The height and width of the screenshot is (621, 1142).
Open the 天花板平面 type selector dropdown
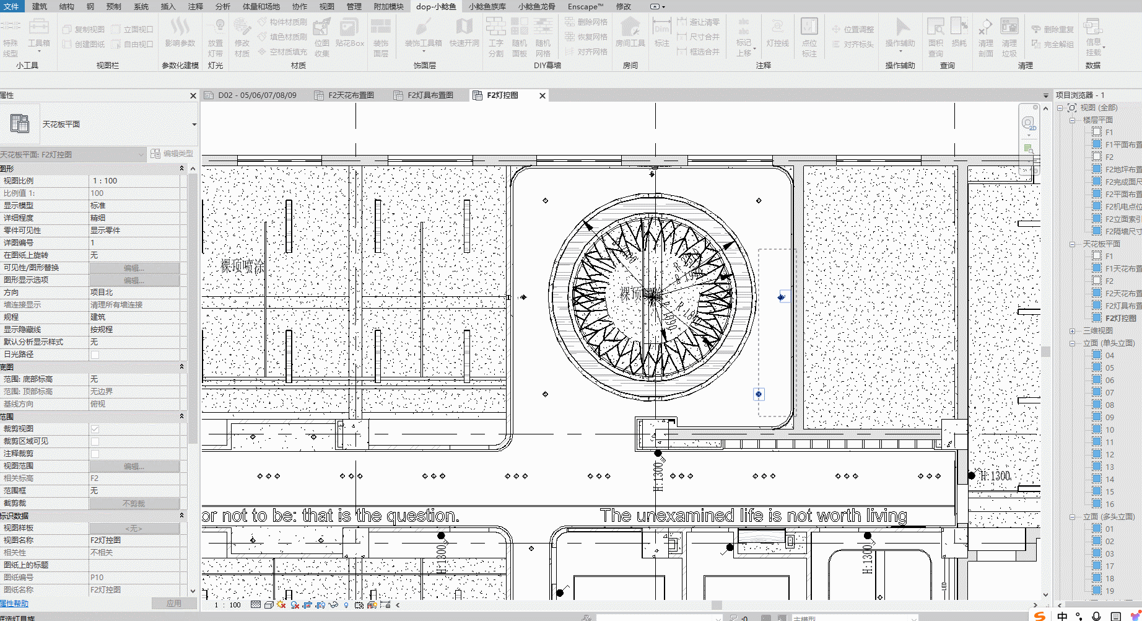click(x=194, y=125)
